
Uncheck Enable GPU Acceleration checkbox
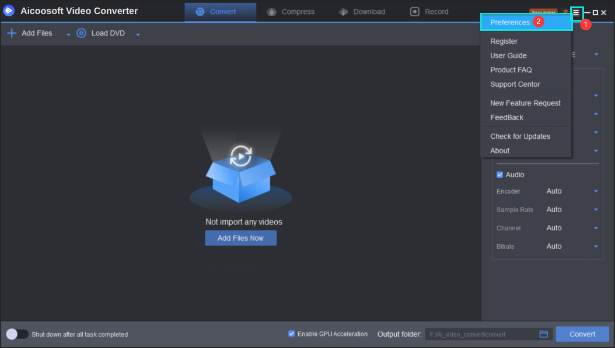[291, 334]
